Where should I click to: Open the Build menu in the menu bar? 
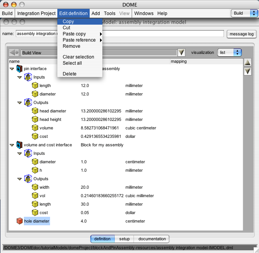point(7,13)
